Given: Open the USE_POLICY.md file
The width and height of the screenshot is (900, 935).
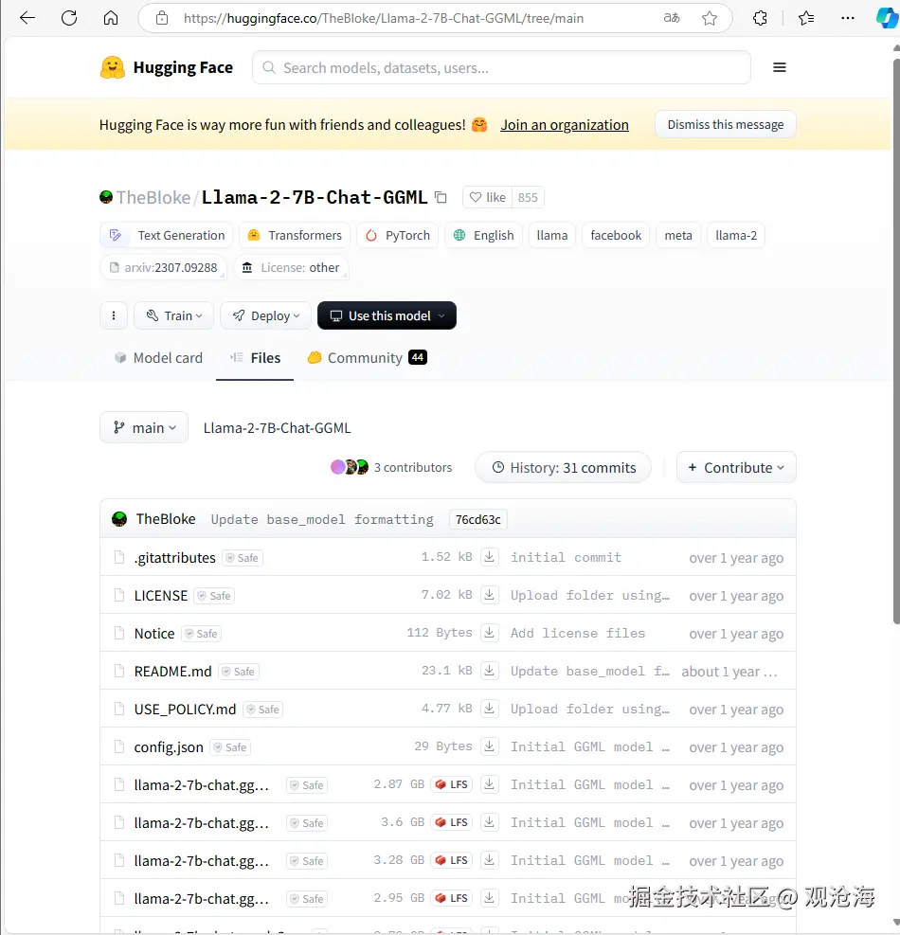Looking at the screenshot, I should point(185,709).
